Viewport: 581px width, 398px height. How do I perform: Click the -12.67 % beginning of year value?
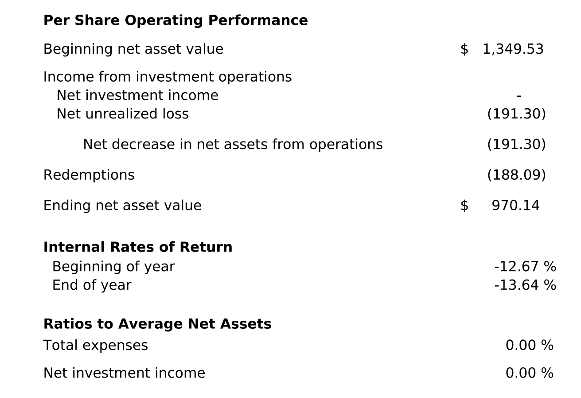(525, 267)
